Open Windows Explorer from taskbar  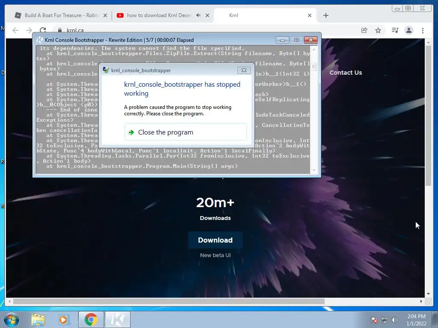point(38,320)
